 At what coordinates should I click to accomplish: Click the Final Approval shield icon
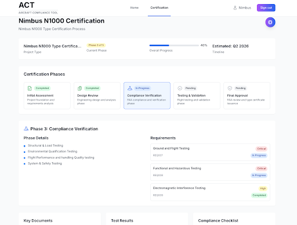[x=230, y=88]
